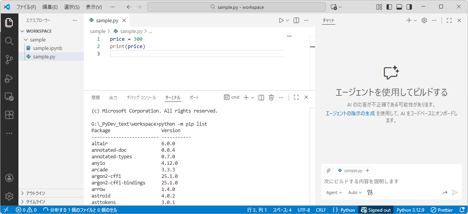
Task: Open notifications bell in status bar
Action: 462,210
